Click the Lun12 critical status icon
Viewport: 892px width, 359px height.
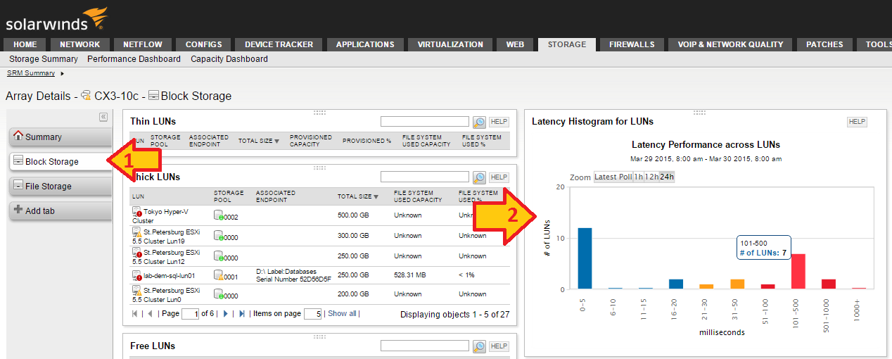[137, 252]
